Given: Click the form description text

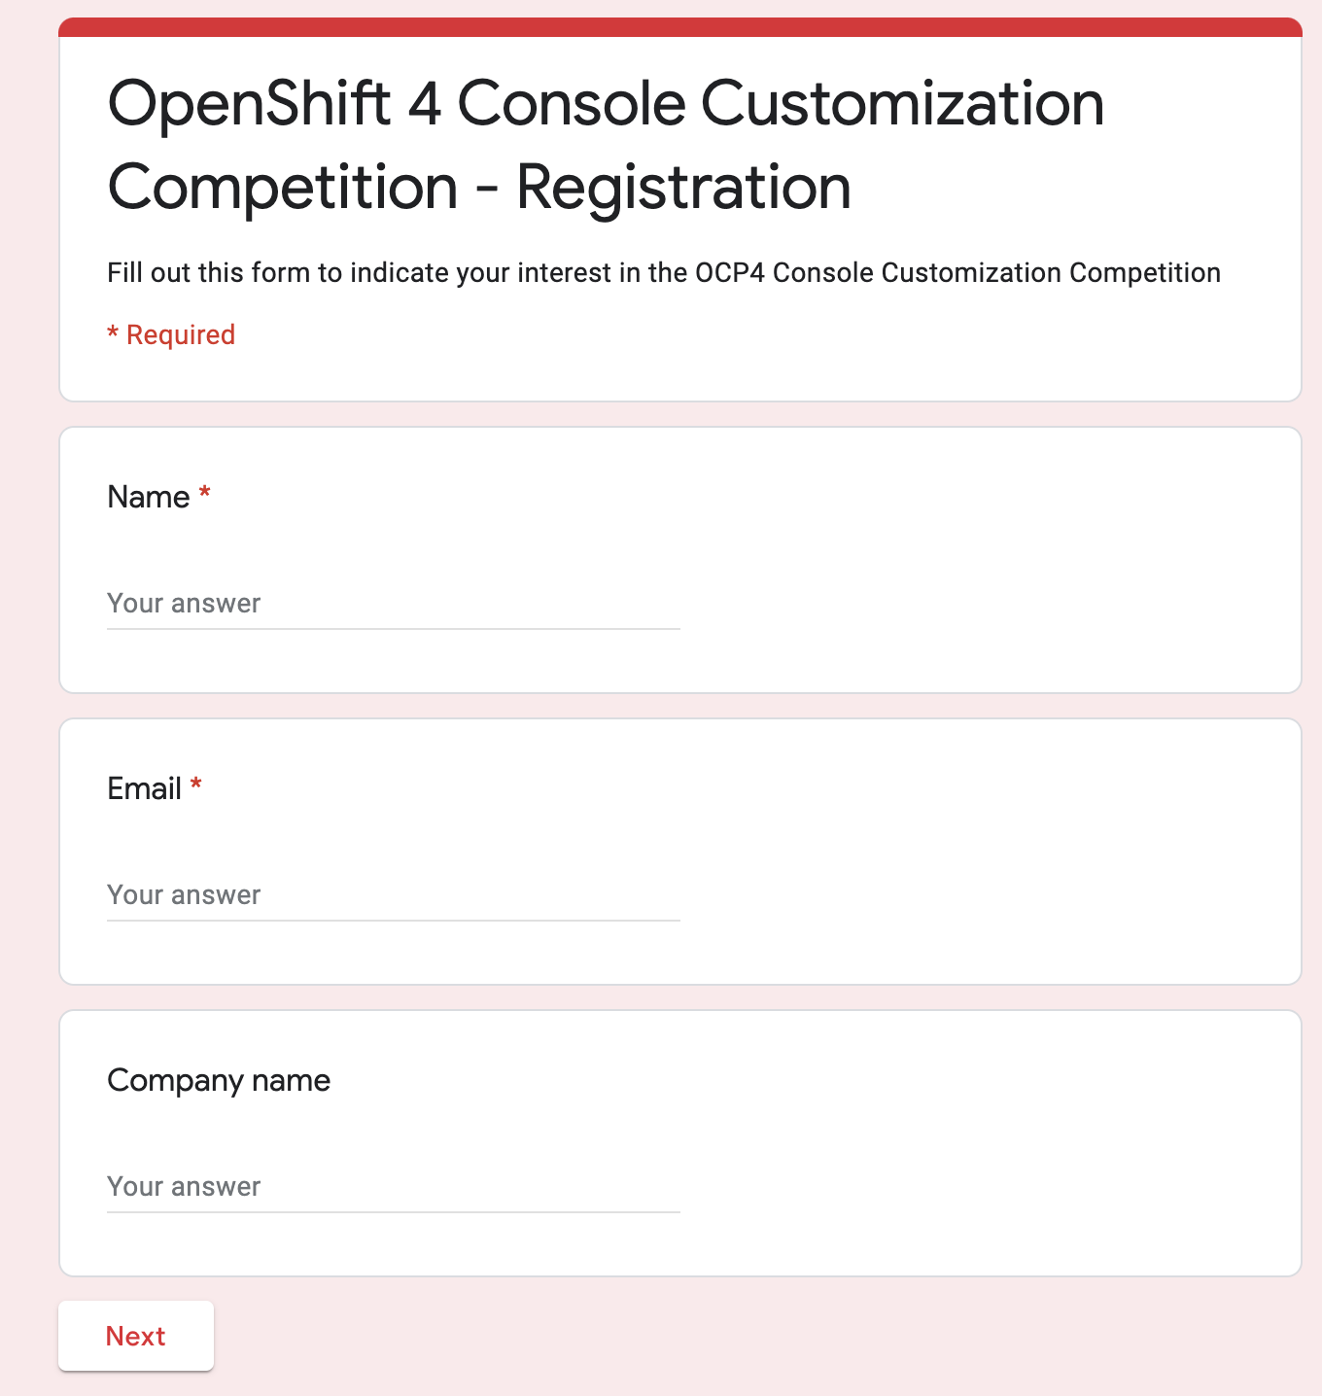Looking at the screenshot, I should tap(664, 272).
